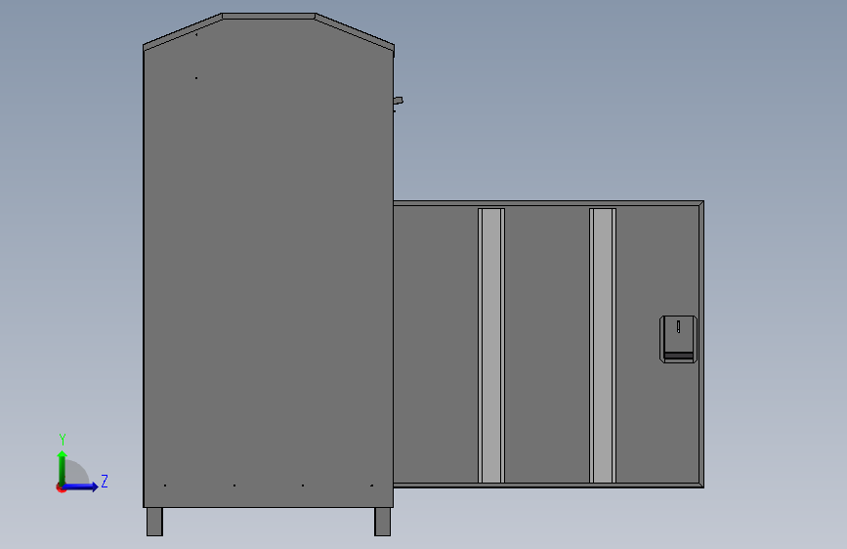This screenshot has height=549, width=847.
Task: Click the blue Z axis arrow of triad
Action: pos(81,487)
